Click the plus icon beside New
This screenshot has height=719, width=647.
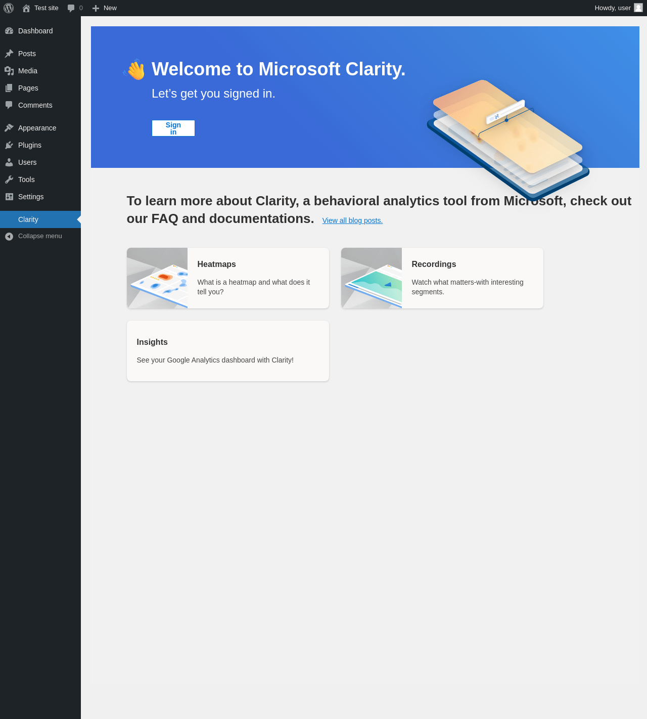(96, 8)
